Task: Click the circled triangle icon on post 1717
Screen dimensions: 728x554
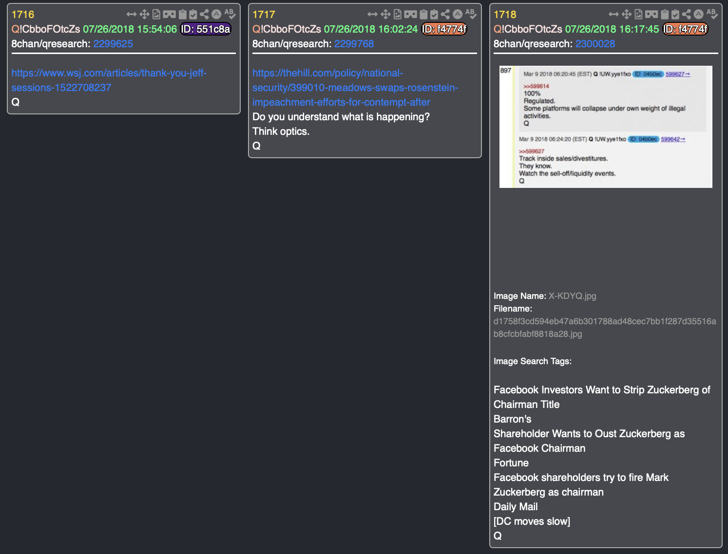Action: pyautogui.click(x=458, y=15)
